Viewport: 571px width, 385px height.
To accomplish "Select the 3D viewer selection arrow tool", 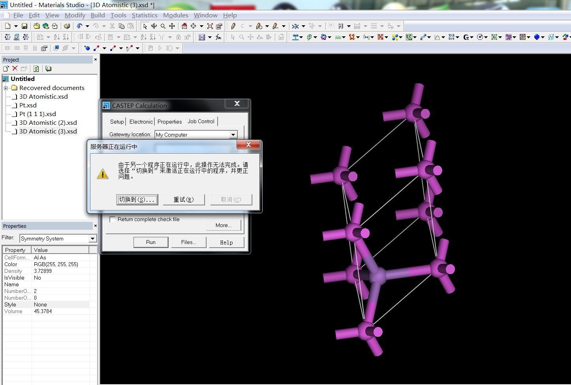I will coord(145,26).
